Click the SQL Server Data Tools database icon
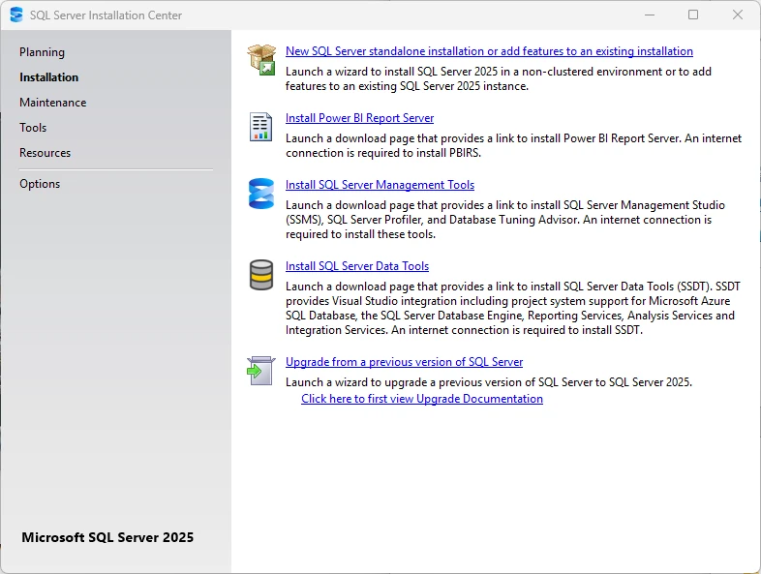The image size is (761, 574). pyautogui.click(x=261, y=275)
